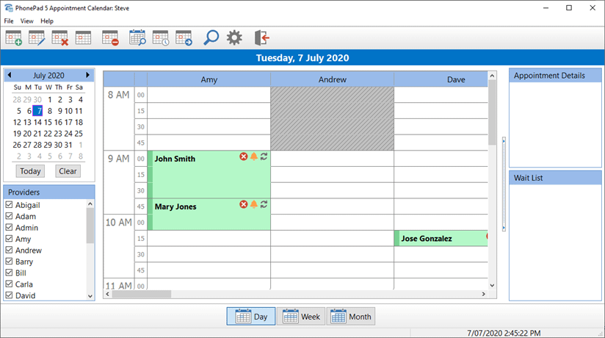Click the schedule scroll down arrow
605x338 pixels.
[x=492, y=286]
